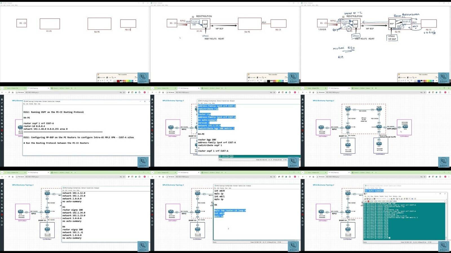Click 'network 192.1.34.0' line in EIGRP notes frame

(x=74, y=213)
